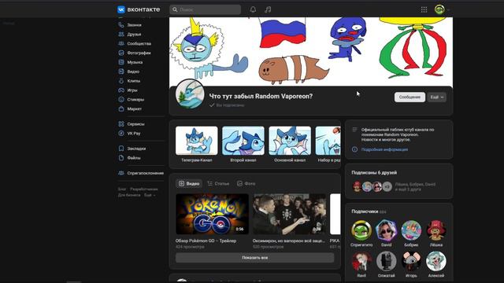Open the Второй канал link card
Screen dimensions: 504x283
coord(243,144)
